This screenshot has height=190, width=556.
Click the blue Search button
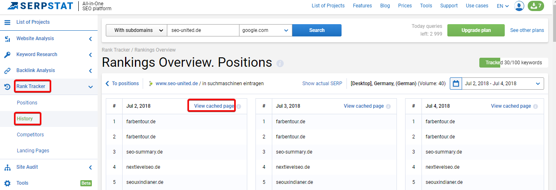point(317,30)
